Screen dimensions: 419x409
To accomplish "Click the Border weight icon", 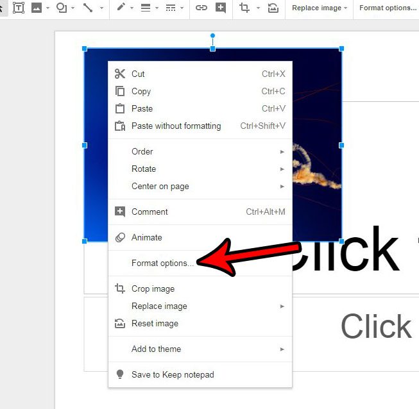I will tap(146, 8).
